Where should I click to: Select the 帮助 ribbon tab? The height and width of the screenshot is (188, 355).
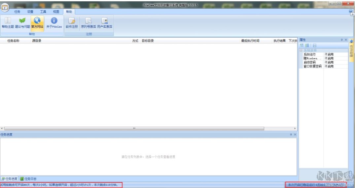tap(69, 12)
